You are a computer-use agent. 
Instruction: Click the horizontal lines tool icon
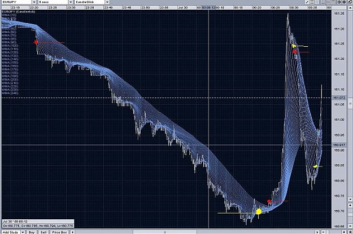[312, 2]
